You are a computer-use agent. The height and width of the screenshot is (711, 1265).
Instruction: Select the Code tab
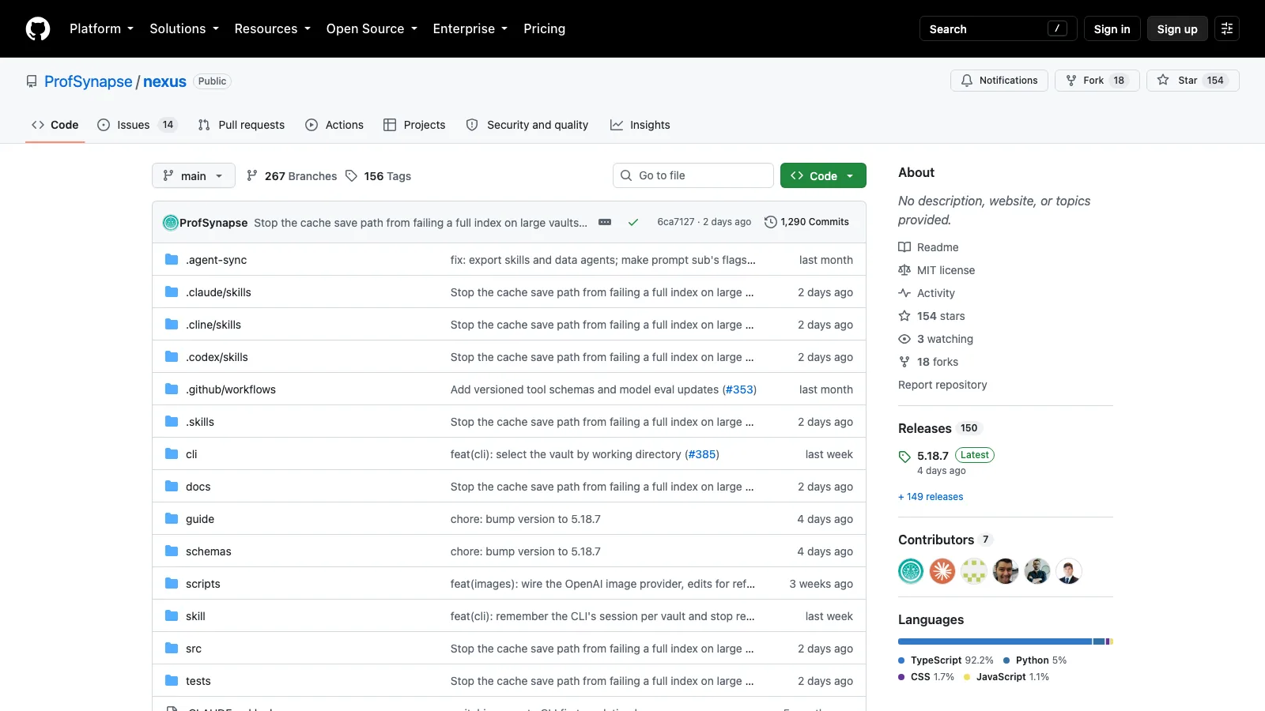55,125
